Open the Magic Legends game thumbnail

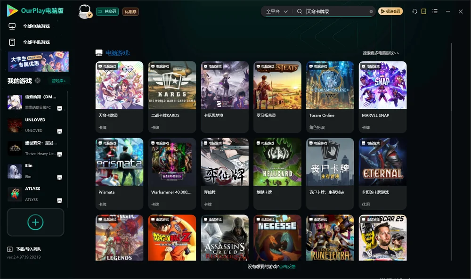coord(119,238)
